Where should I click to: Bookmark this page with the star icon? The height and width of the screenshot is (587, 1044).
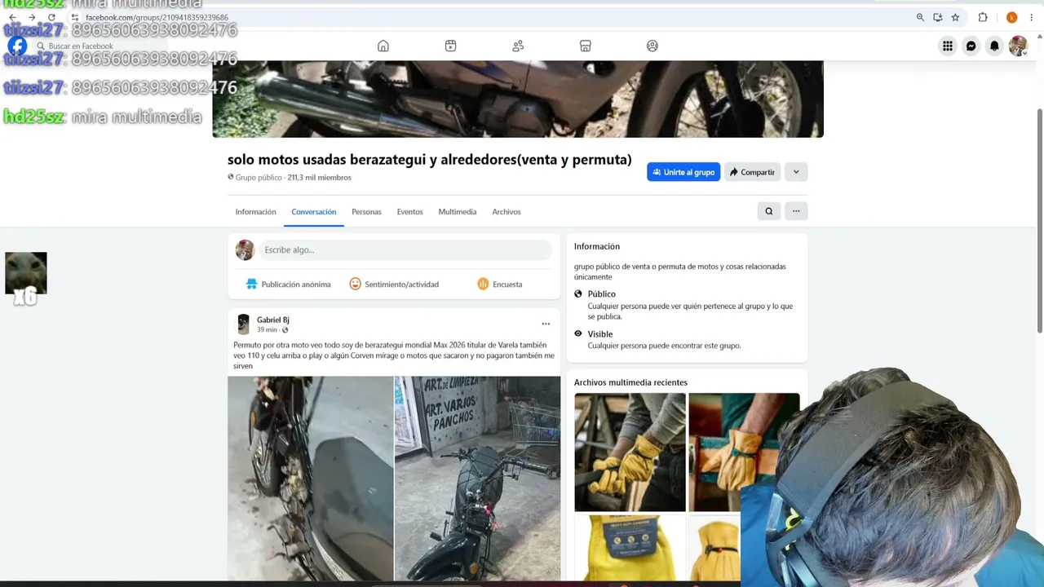[x=955, y=17]
